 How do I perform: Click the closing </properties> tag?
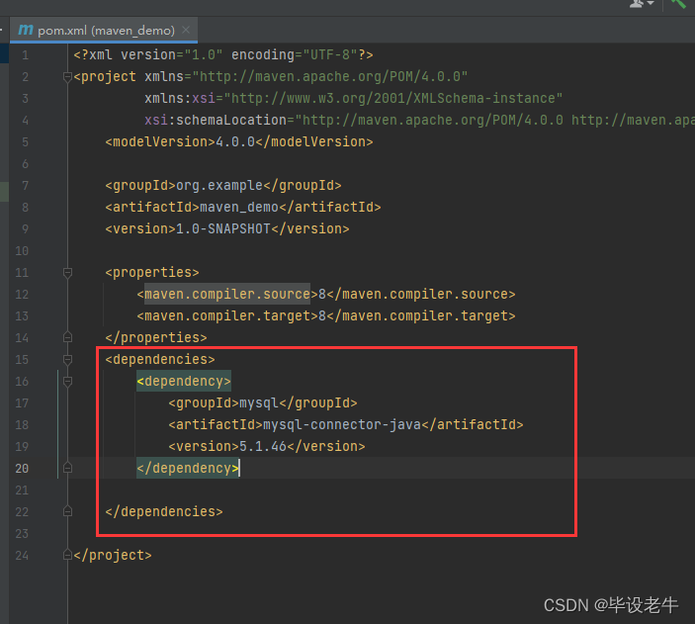156,337
